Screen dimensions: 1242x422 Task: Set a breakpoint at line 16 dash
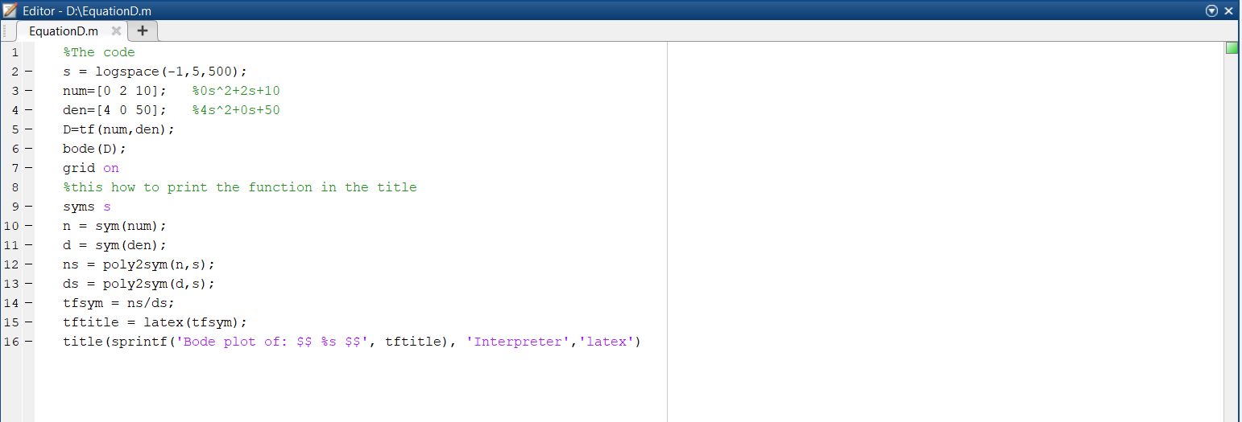[x=28, y=342]
